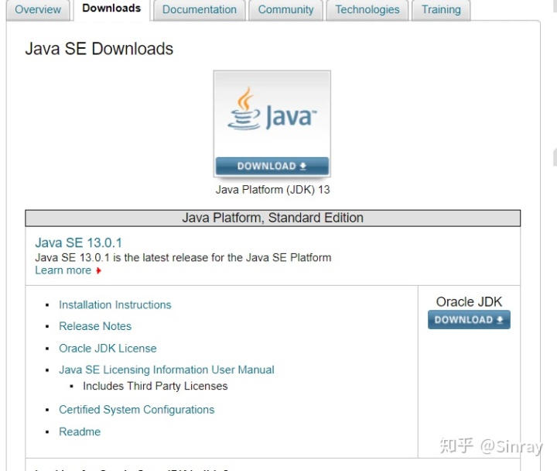Open Java SE Licensing Information User Manual
Viewport: 557px width, 471px height.
166,370
